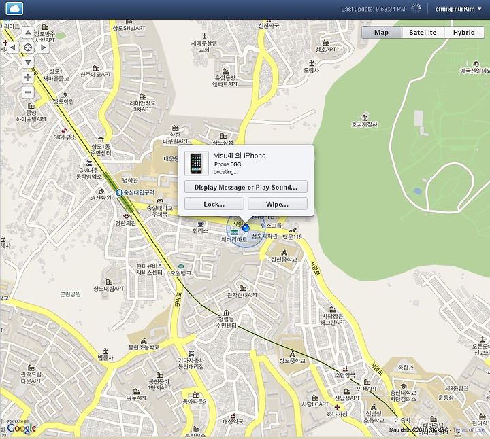Click the '래미안상도 3차APT' label
The height and width of the screenshot is (439, 490).
coord(142,106)
